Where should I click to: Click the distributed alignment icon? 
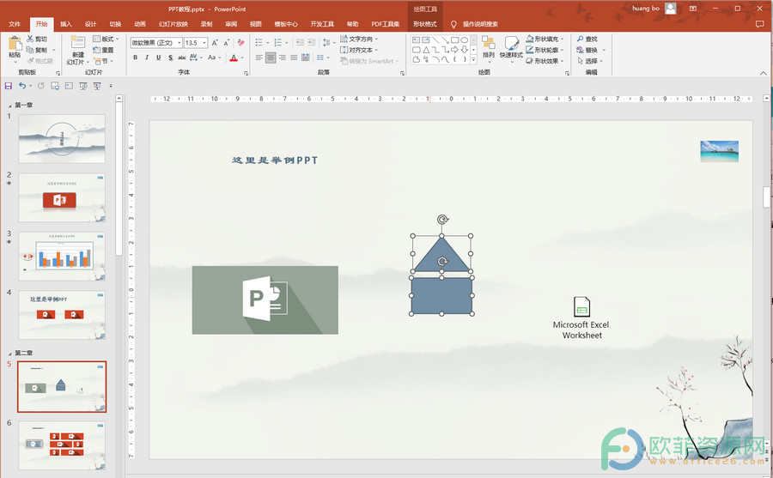[306, 57]
